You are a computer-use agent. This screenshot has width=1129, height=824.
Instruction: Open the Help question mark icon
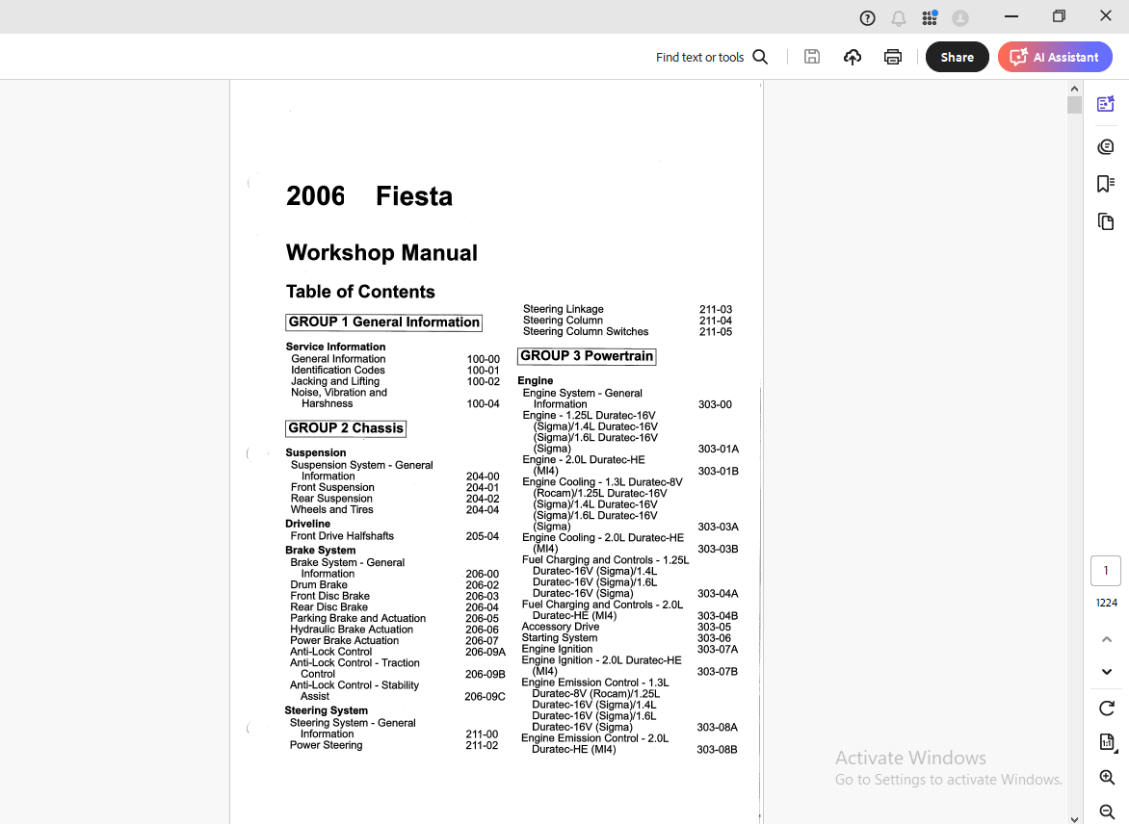pos(868,18)
